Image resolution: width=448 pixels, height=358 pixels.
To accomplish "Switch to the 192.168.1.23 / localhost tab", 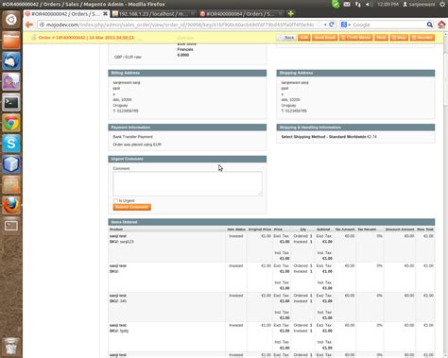I will (x=154, y=13).
